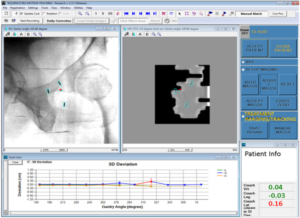Click the Start / Resume button
Image resolution: width=300 pixels, height=218 pixels.
(254, 130)
